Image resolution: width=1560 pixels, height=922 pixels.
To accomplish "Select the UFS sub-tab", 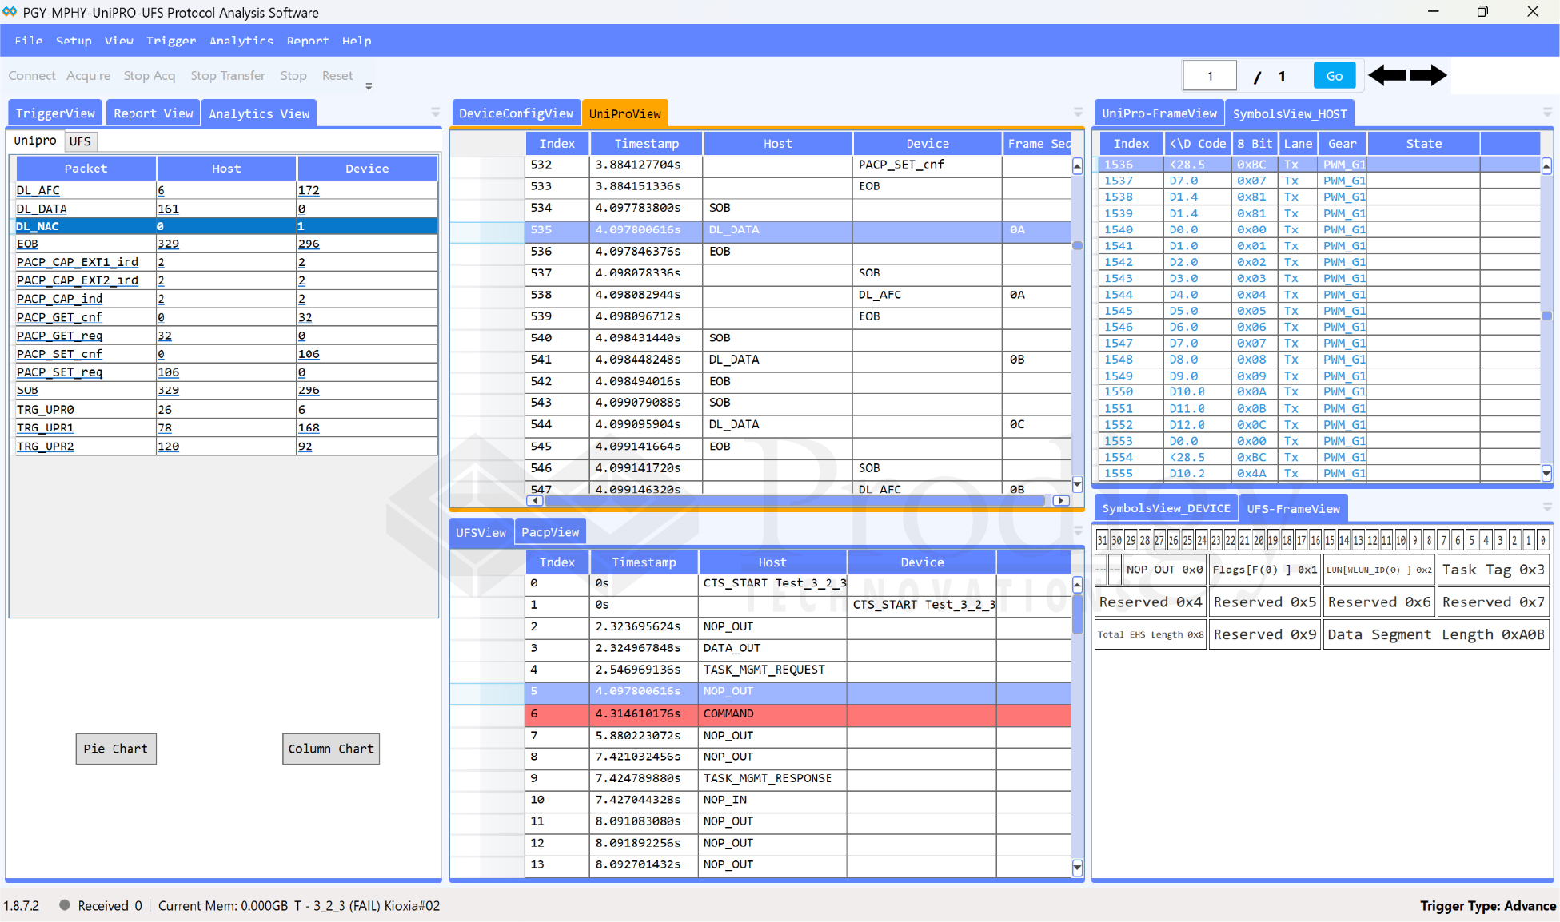I will pos(80,141).
